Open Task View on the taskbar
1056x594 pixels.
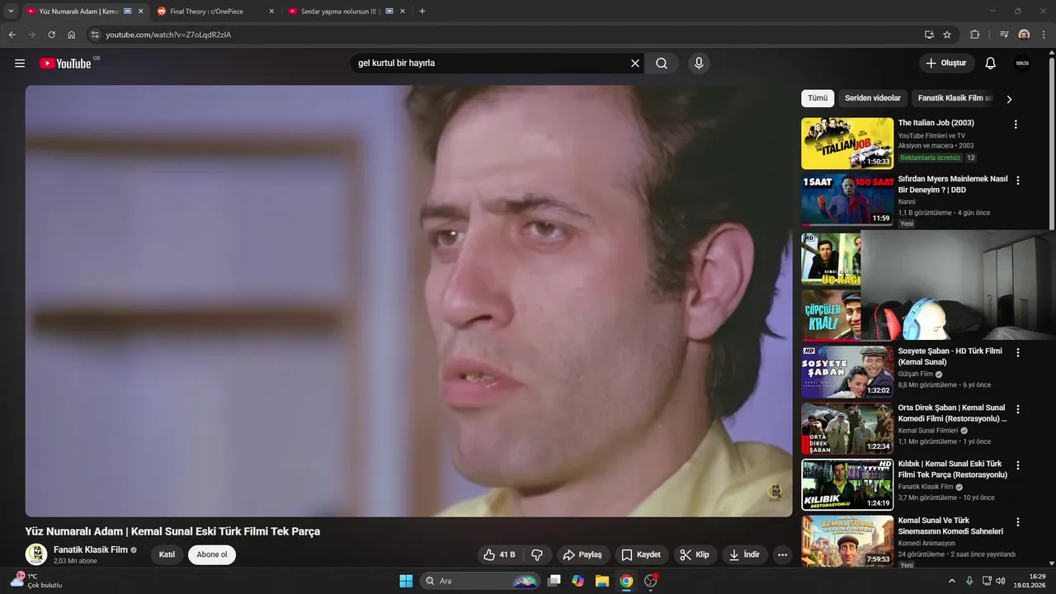point(554,581)
